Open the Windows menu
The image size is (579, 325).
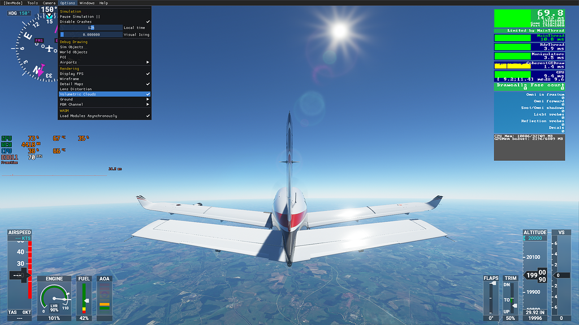coord(86,3)
